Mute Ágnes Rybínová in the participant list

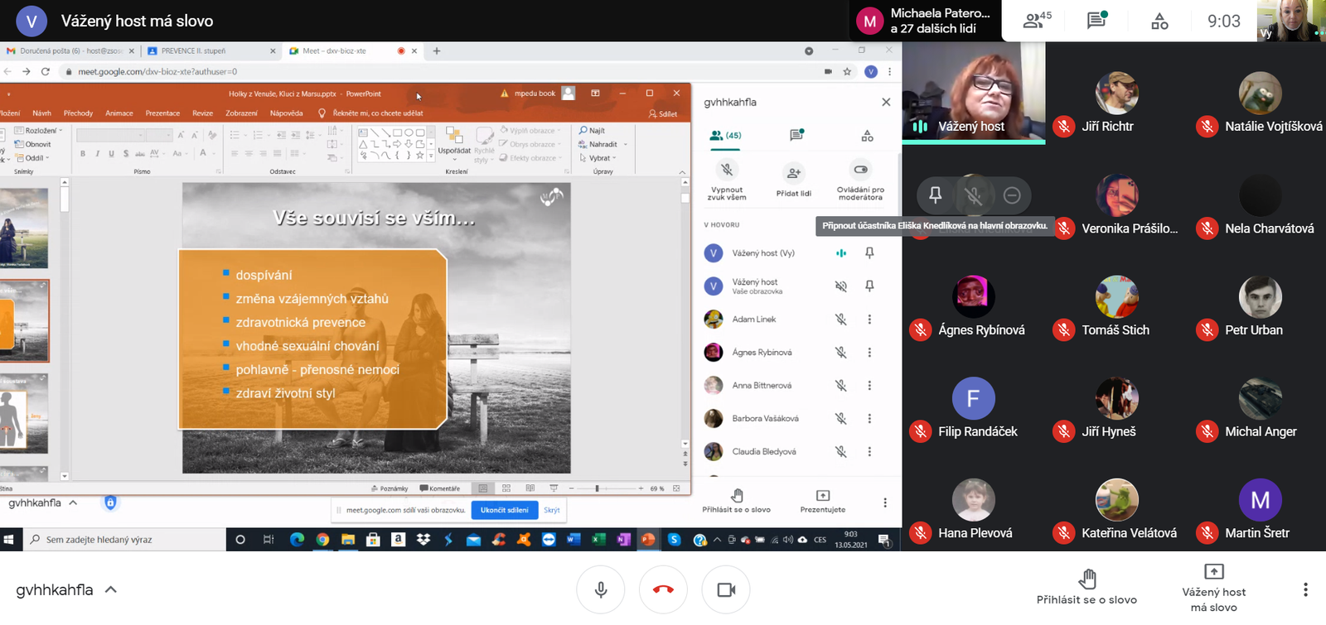[840, 352]
